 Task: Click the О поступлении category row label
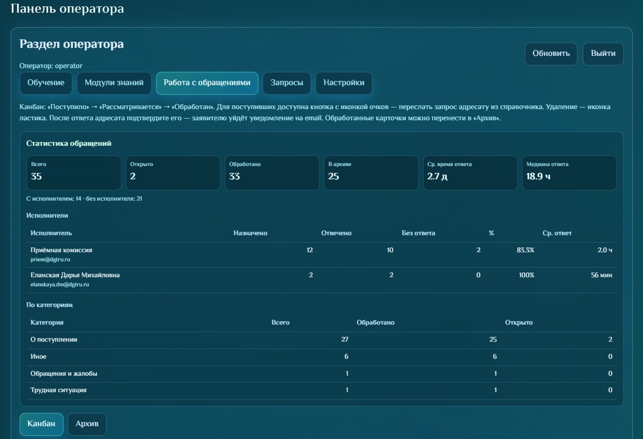(54, 339)
